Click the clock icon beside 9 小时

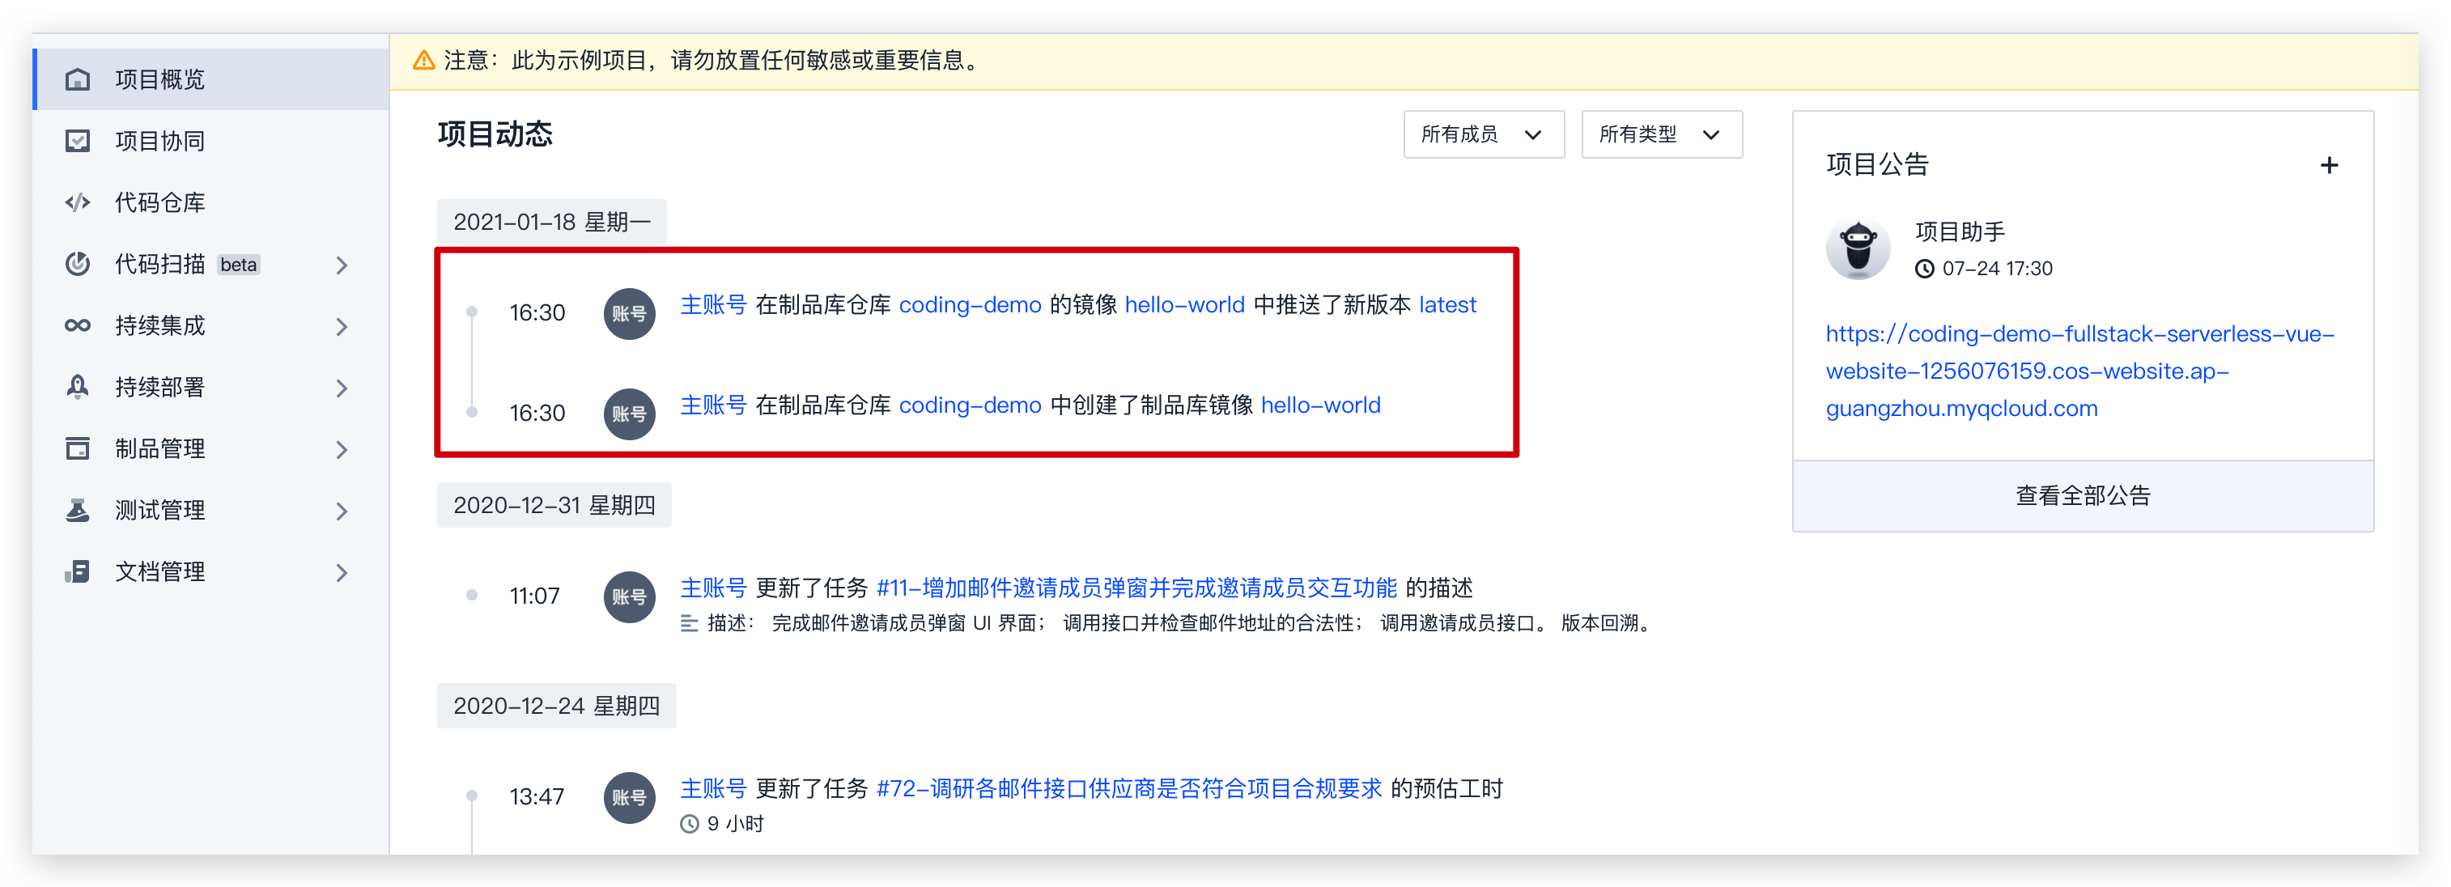click(x=690, y=824)
